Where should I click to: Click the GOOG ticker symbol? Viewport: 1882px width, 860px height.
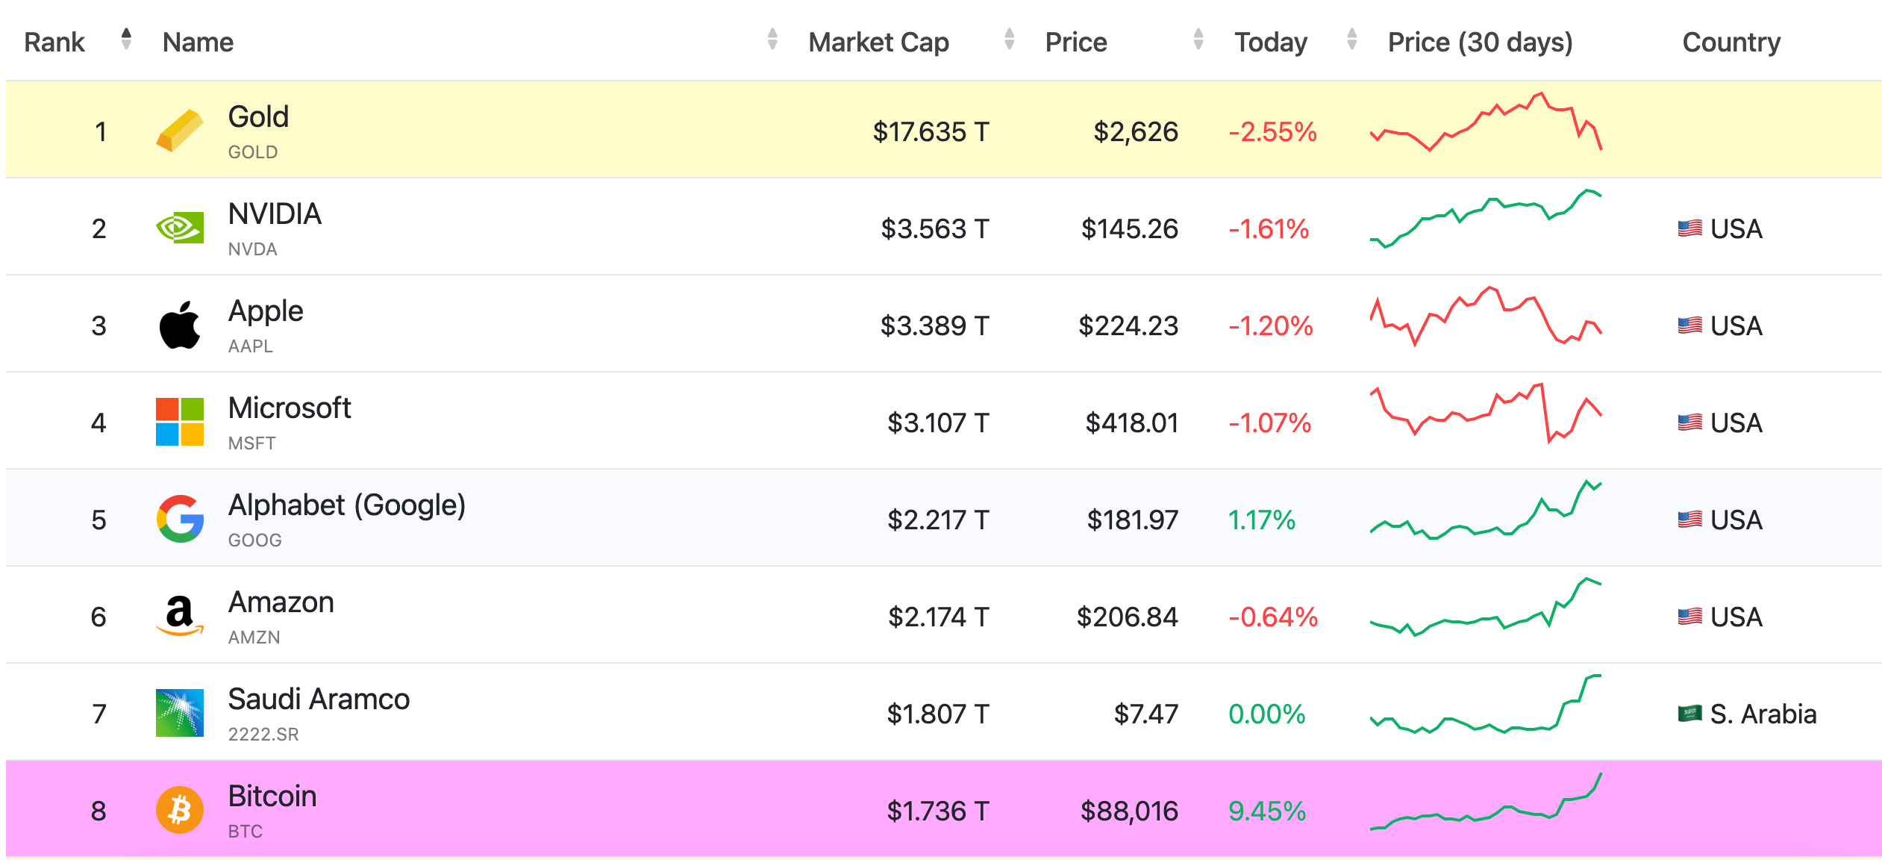click(254, 540)
